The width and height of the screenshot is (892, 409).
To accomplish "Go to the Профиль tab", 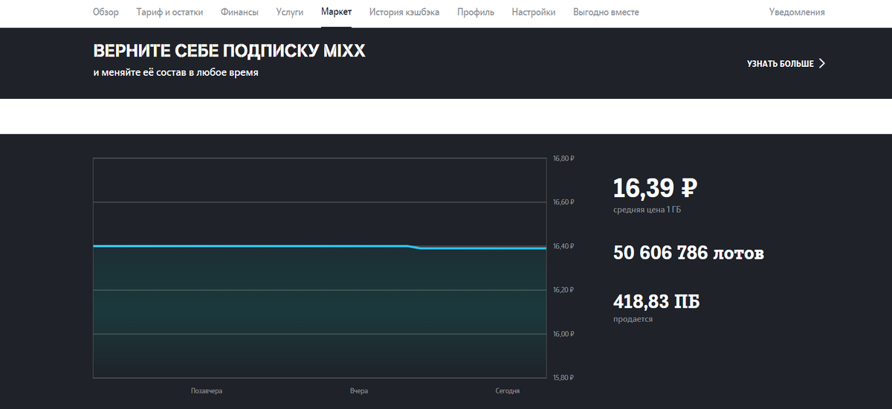I will coord(476,12).
